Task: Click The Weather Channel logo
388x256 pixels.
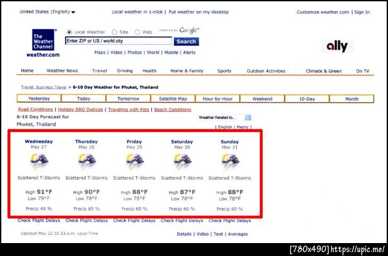Action: coord(43,40)
